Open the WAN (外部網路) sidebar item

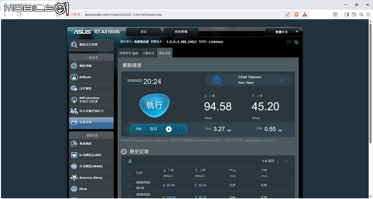click(x=91, y=166)
